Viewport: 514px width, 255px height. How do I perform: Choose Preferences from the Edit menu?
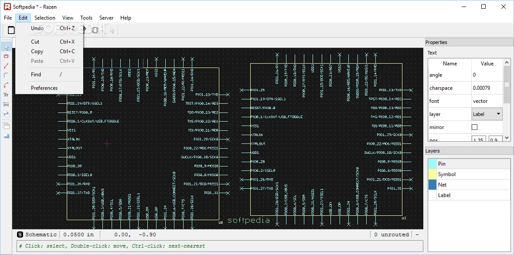[44, 88]
